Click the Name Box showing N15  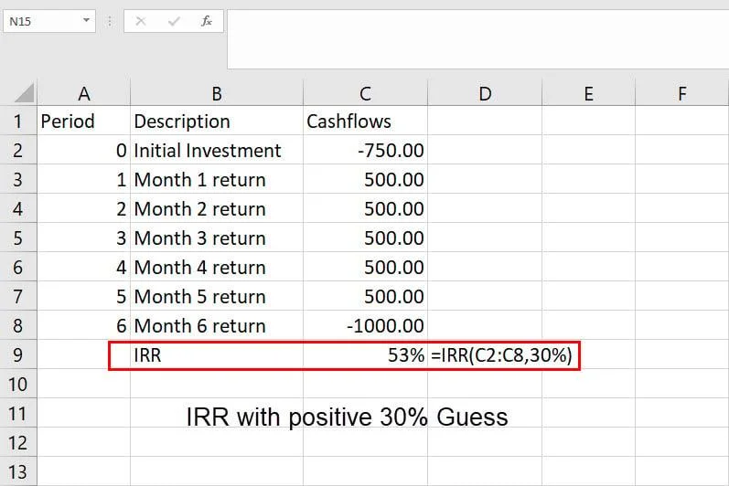point(41,21)
